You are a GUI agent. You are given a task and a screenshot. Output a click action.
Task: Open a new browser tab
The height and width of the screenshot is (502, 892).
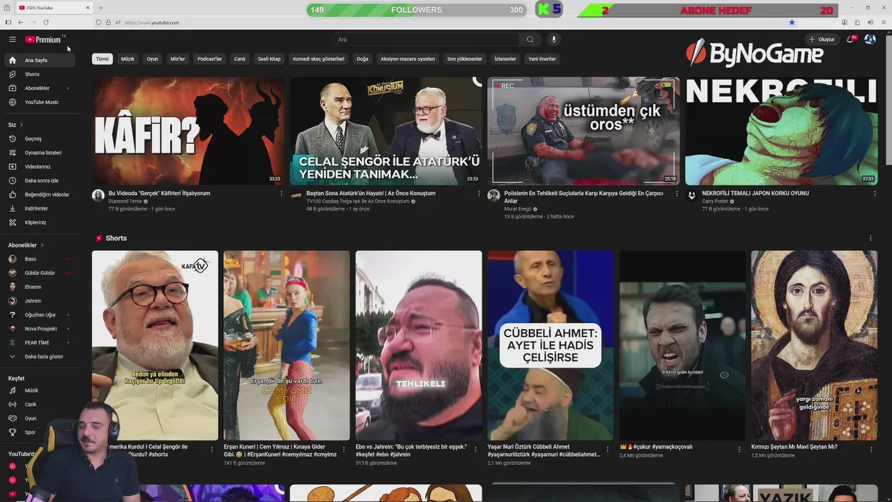100,8
